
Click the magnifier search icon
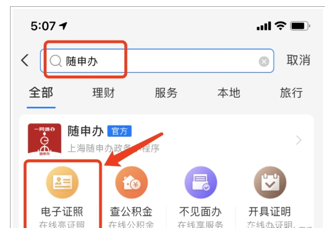pyautogui.click(x=55, y=61)
